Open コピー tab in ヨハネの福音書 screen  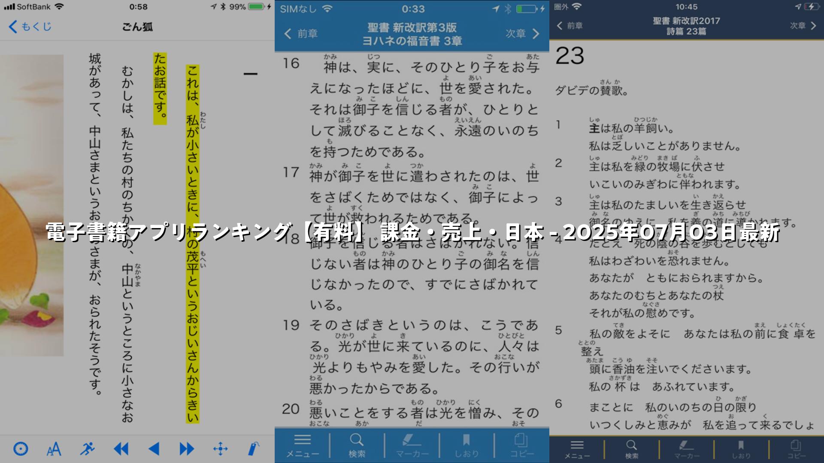pos(522,445)
